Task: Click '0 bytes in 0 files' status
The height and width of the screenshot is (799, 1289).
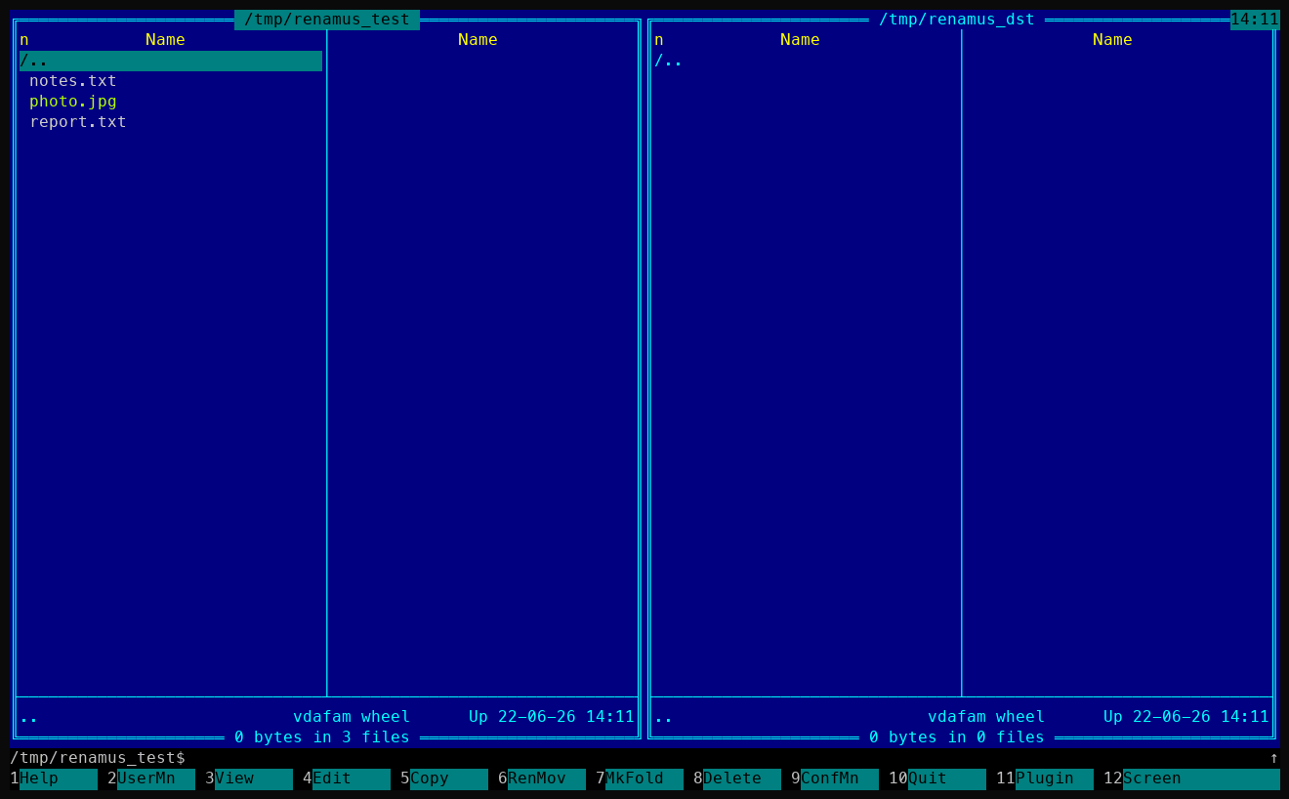Action: (x=957, y=737)
